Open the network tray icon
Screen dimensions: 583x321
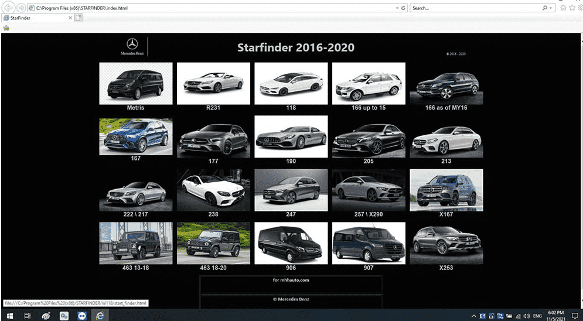(x=519, y=316)
